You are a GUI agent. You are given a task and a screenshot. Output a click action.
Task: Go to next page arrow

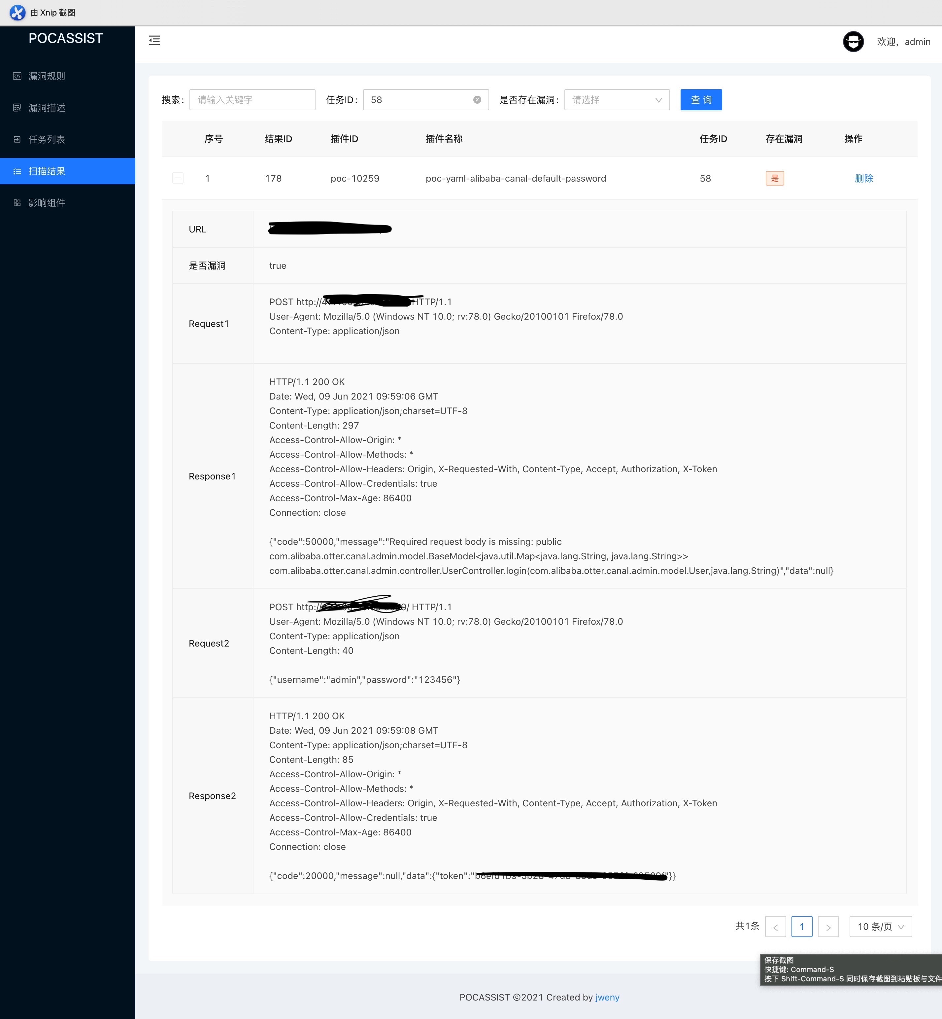[x=828, y=927]
